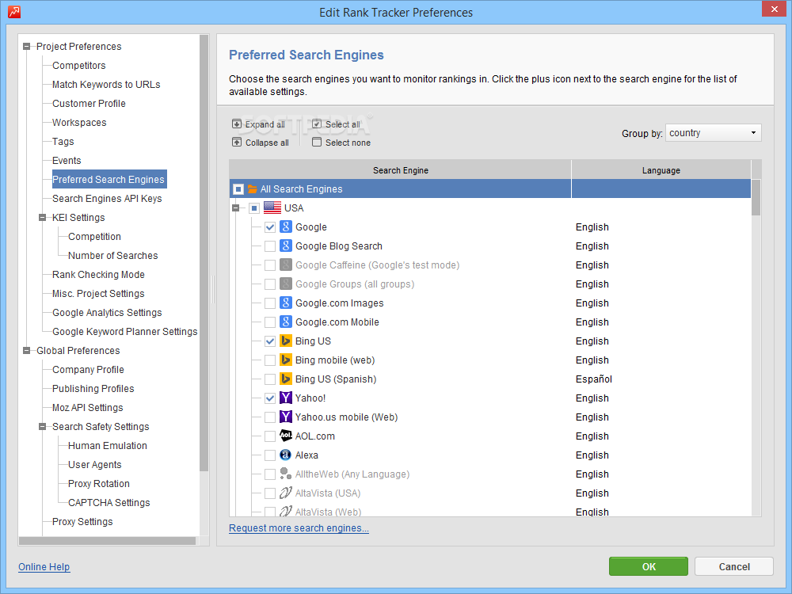The width and height of the screenshot is (792, 594).
Task: Click the Collapse all arrow icon
Action: (237, 143)
